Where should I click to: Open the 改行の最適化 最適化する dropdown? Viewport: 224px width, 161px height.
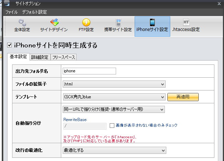coord(114,150)
